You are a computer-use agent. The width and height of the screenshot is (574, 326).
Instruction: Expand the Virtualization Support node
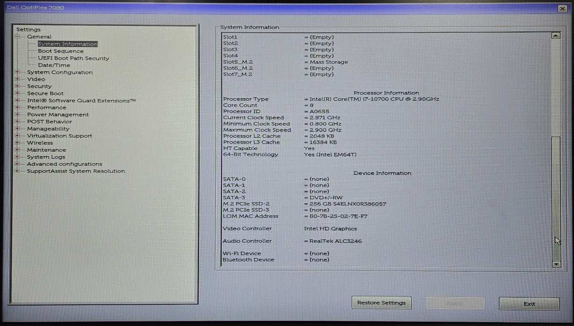[17, 136]
